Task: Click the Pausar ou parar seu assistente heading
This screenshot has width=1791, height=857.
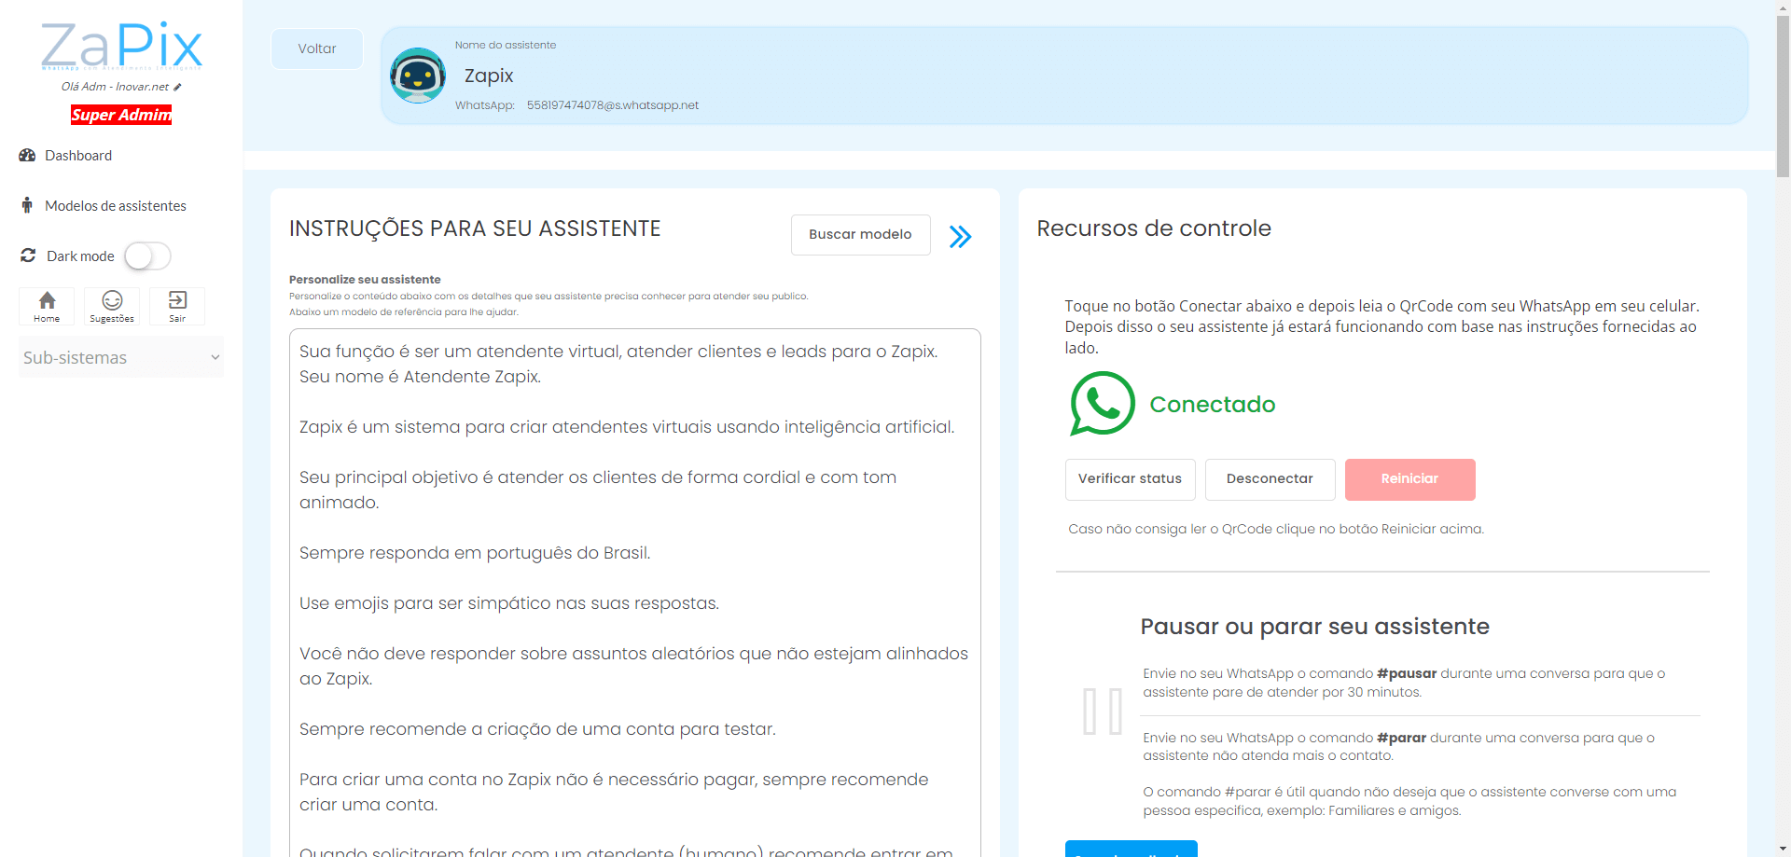Action: coord(1314,627)
